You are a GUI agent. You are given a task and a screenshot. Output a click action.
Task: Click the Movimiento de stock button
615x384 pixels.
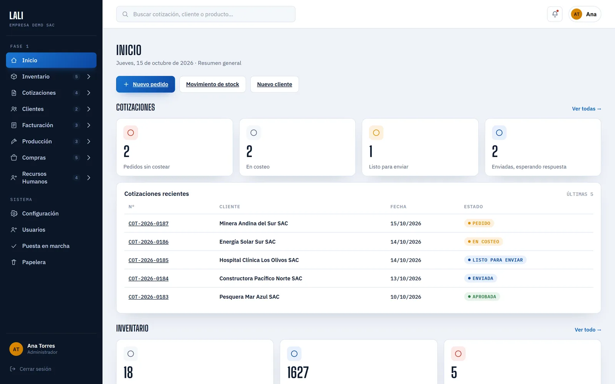213,84
